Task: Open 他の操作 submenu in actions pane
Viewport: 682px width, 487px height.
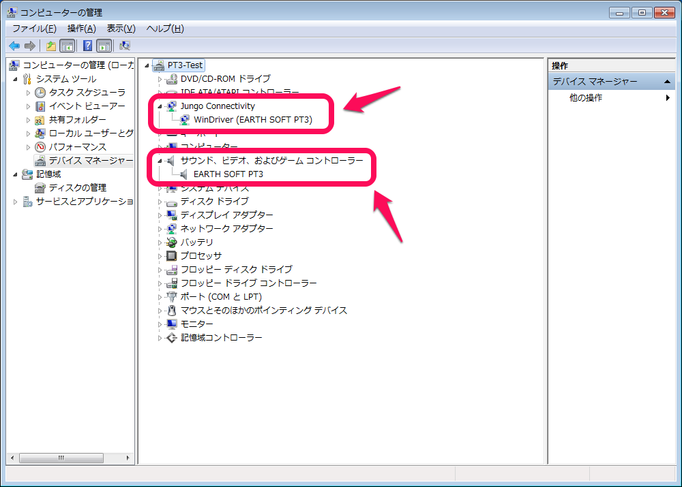Action: [x=611, y=98]
